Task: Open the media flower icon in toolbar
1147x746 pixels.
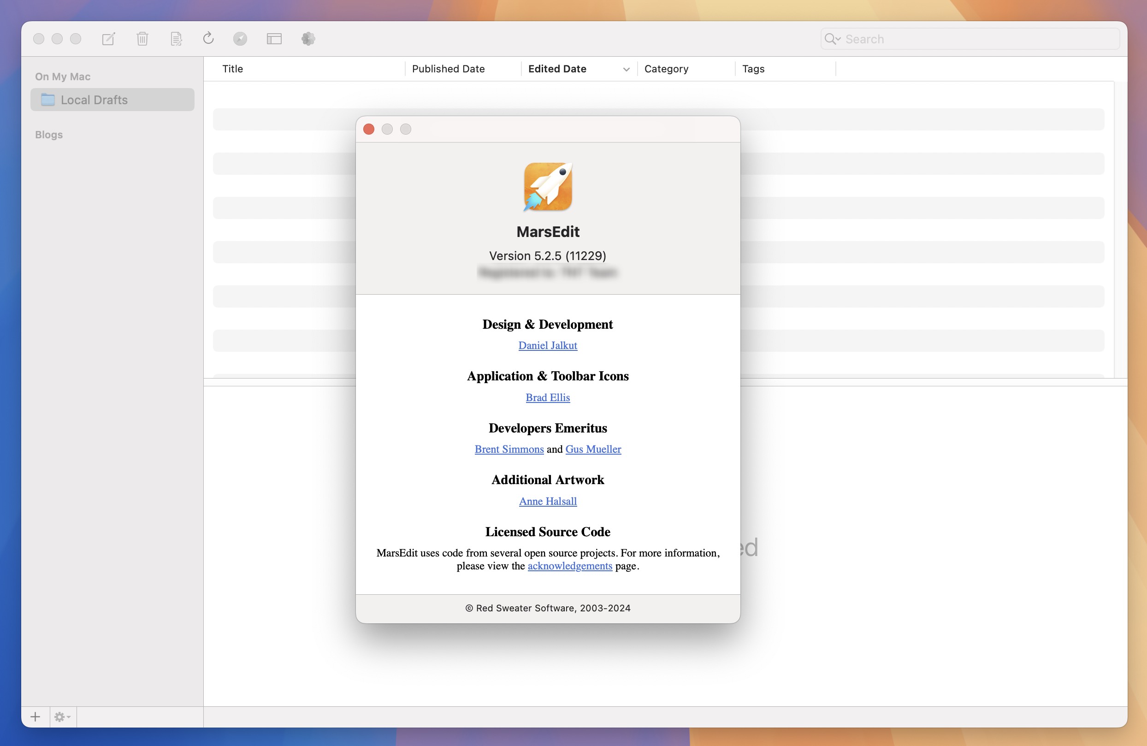Action: (308, 39)
